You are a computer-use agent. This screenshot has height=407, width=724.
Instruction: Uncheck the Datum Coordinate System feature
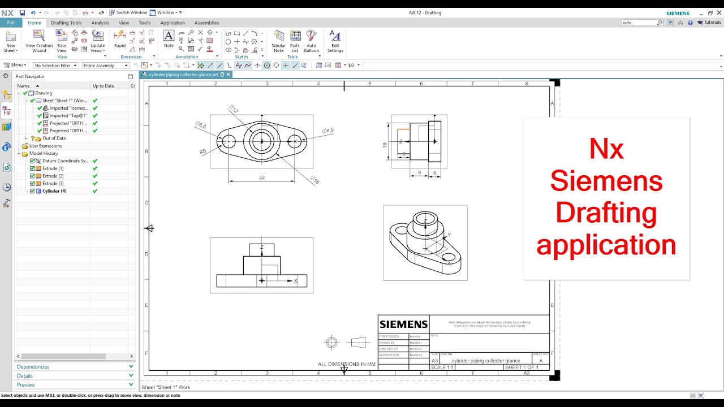pyautogui.click(x=32, y=161)
